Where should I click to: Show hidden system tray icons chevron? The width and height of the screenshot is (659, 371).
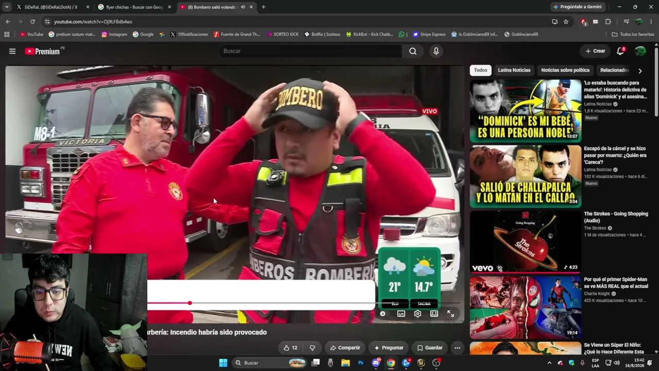(x=549, y=363)
